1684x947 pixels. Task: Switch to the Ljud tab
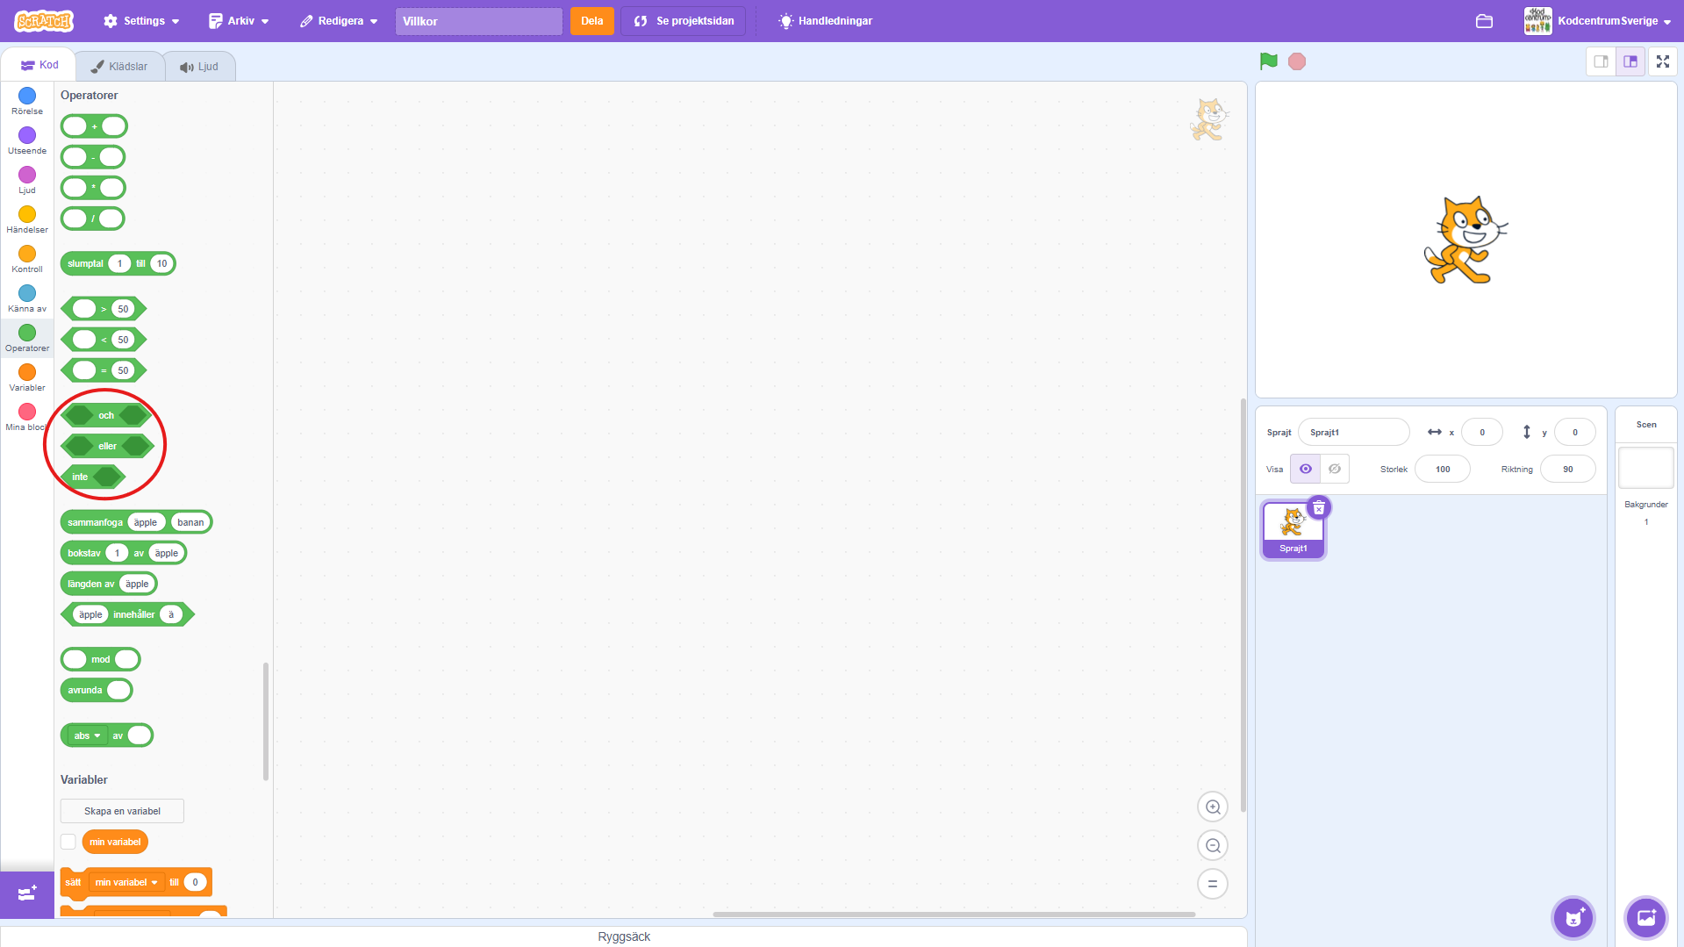pos(199,67)
